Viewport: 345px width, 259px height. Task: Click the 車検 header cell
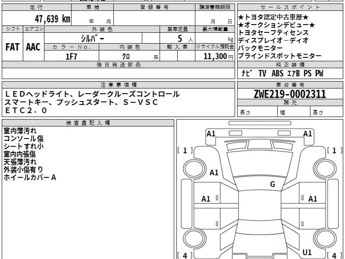coord(93,7)
